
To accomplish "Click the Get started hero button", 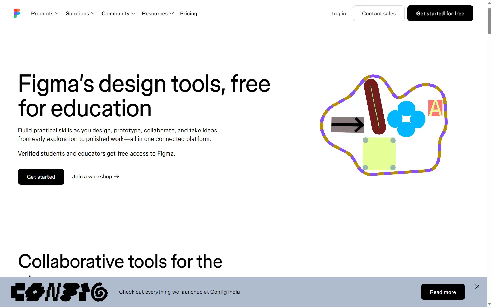I will (x=41, y=177).
